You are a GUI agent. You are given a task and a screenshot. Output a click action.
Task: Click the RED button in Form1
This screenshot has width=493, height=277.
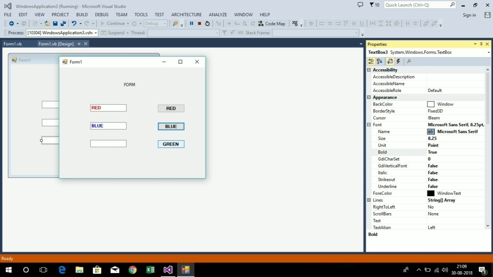pyautogui.click(x=171, y=108)
